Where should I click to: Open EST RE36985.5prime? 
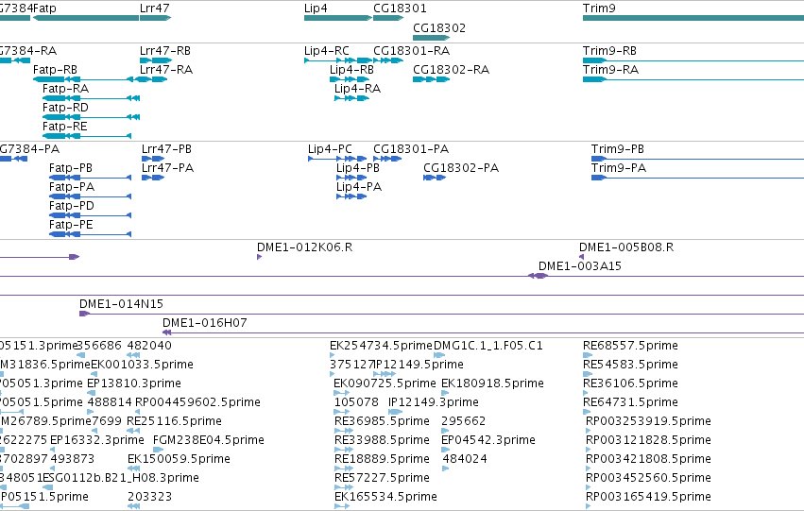(382, 422)
